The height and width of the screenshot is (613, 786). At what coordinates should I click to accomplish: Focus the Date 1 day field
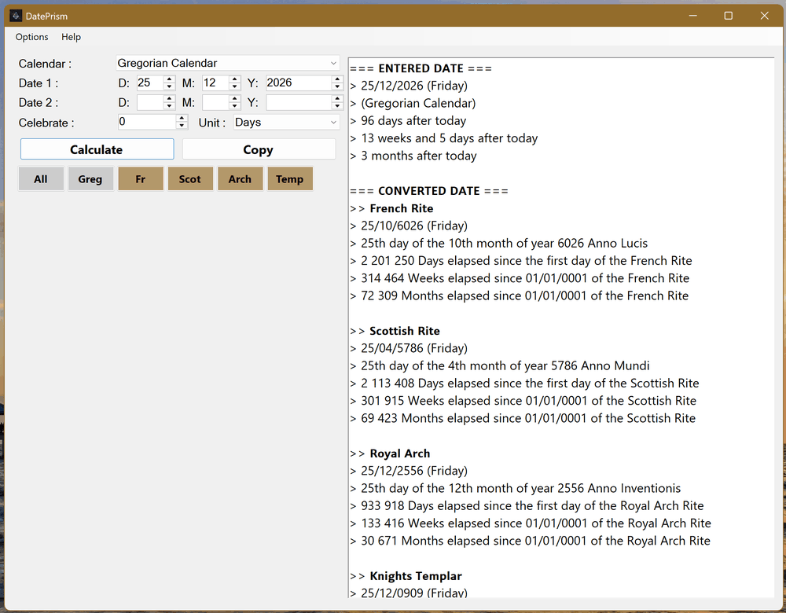150,83
